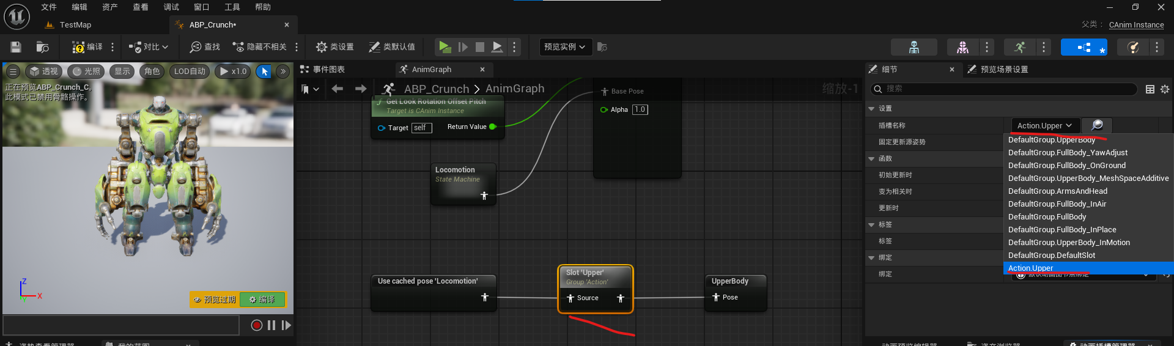
Task: Open the 显示 show menu
Action: tap(122, 72)
